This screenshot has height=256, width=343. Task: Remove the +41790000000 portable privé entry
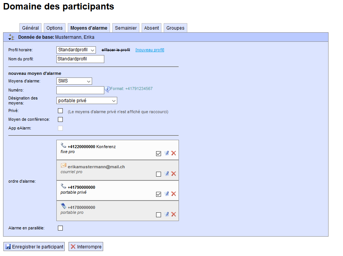point(174,194)
